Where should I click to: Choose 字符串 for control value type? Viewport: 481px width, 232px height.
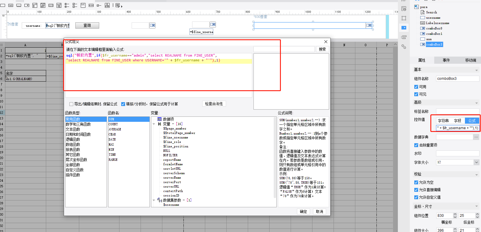point(443,121)
